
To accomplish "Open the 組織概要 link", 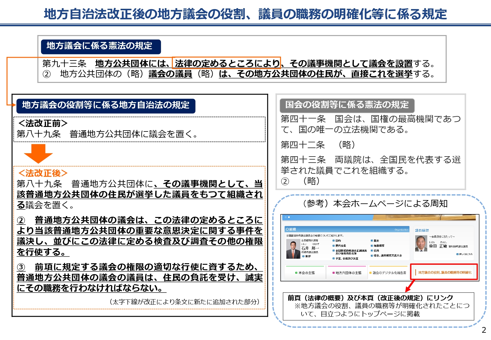I will point(379,246).
